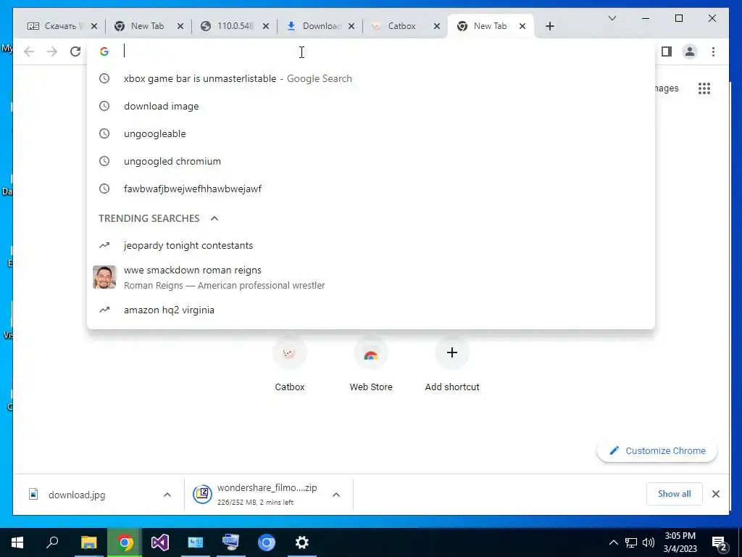Close the active New Tab

pos(522,26)
